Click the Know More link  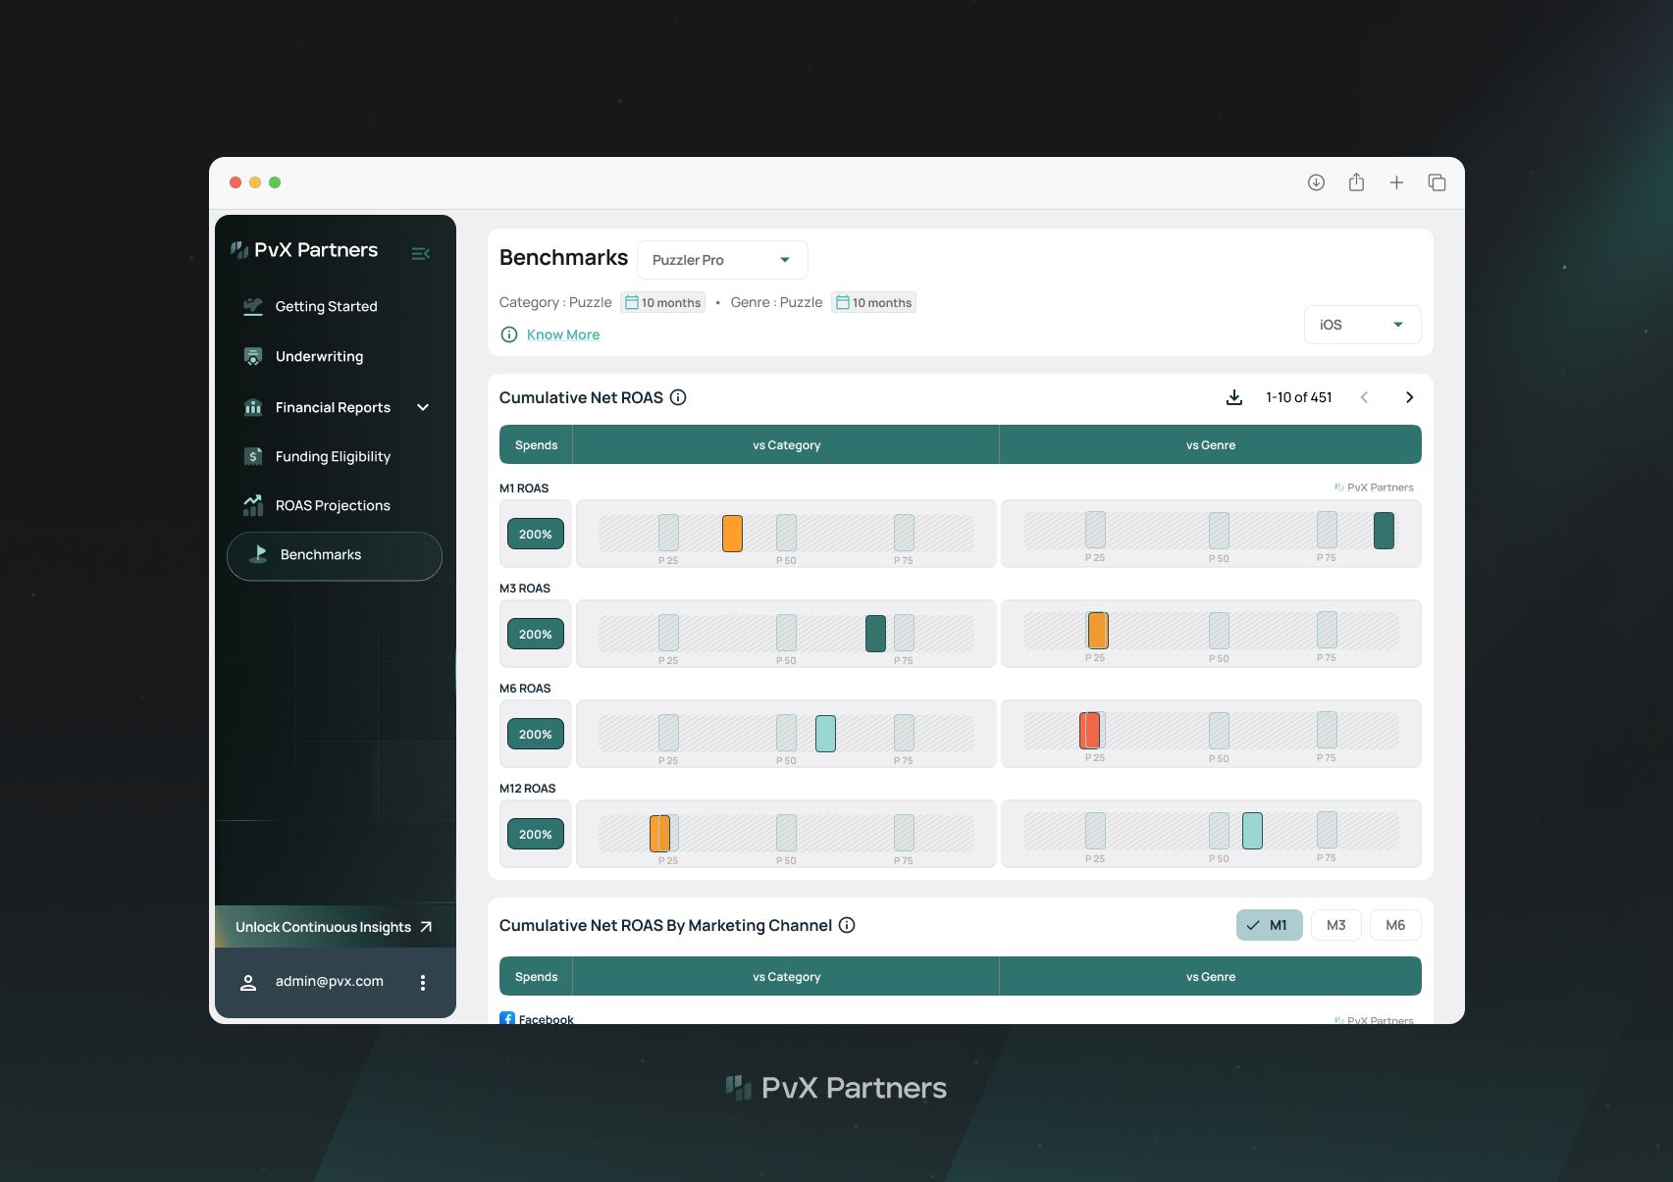pyautogui.click(x=562, y=334)
